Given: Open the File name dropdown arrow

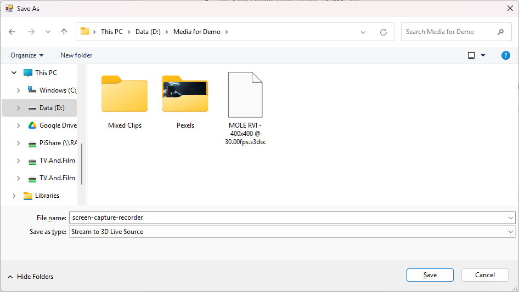Looking at the screenshot, I should pos(510,218).
